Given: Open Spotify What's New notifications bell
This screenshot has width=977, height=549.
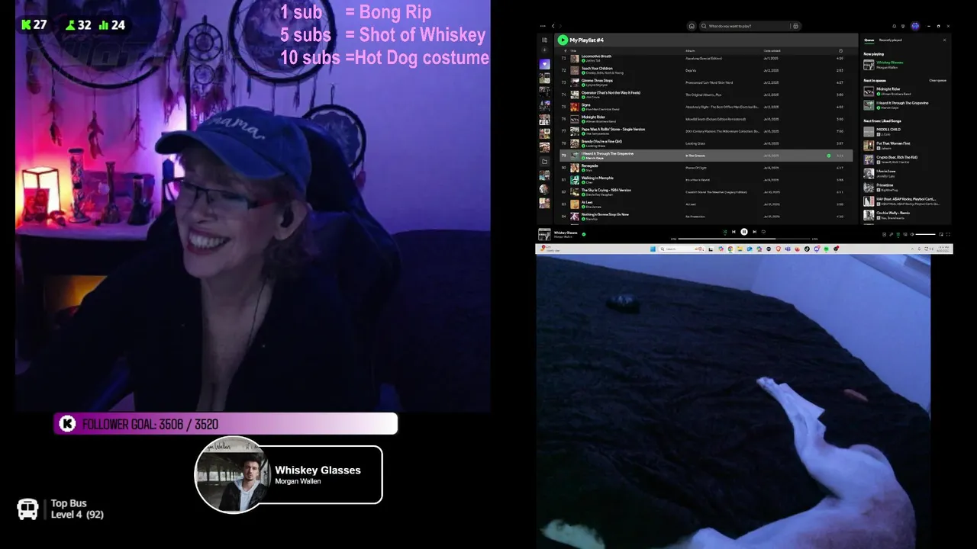Looking at the screenshot, I should tap(894, 26).
